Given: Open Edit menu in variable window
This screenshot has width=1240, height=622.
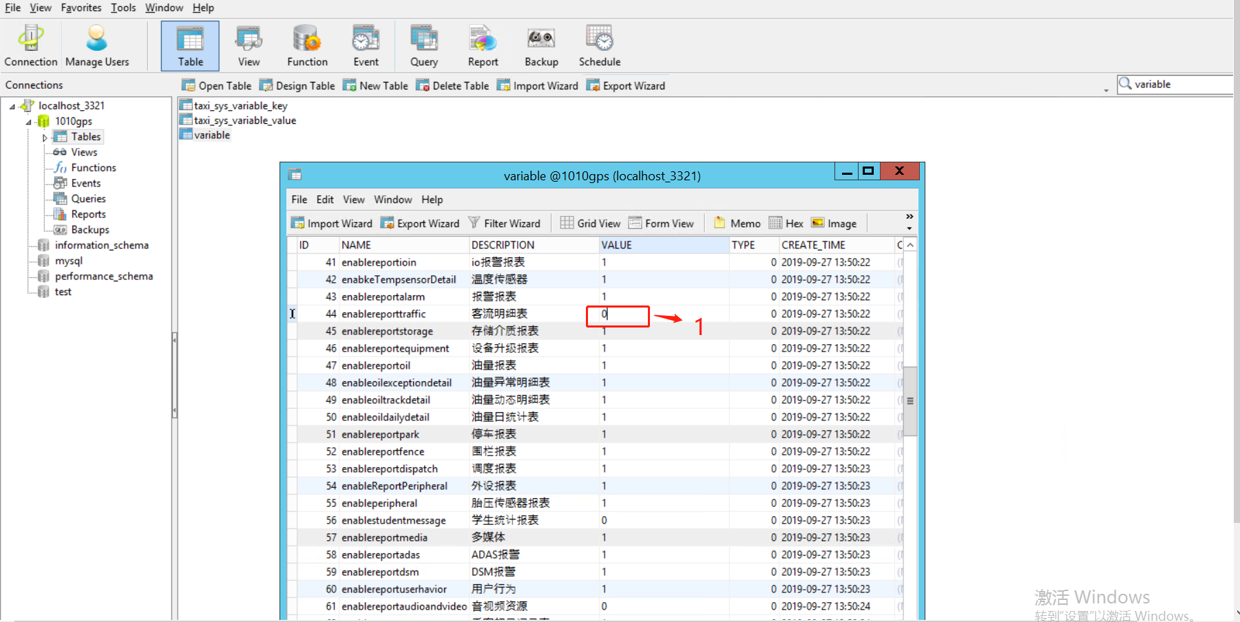Looking at the screenshot, I should 325,200.
